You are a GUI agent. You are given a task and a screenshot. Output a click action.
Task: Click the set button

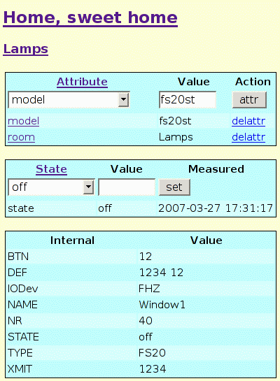(174, 187)
